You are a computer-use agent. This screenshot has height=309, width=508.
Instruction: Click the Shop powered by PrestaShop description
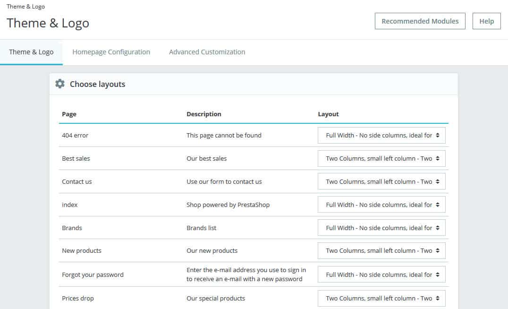point(228,205)
